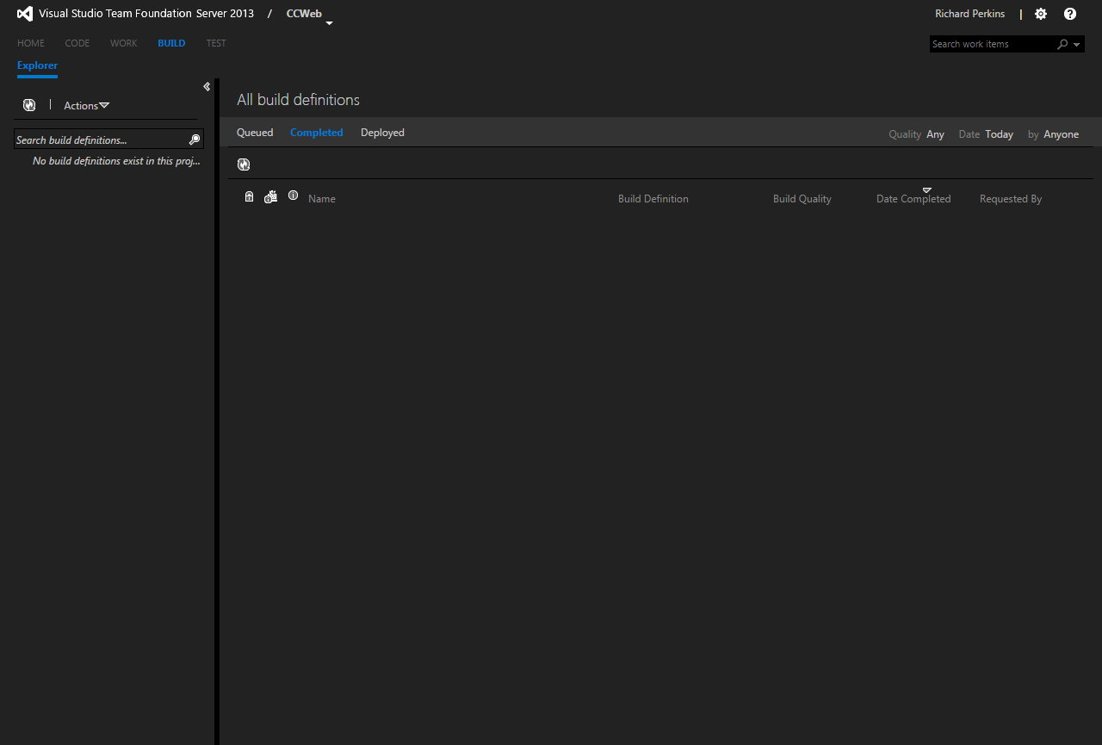
Task: Expand the work items search options arrow
Action: click(x=1077, y=44)
